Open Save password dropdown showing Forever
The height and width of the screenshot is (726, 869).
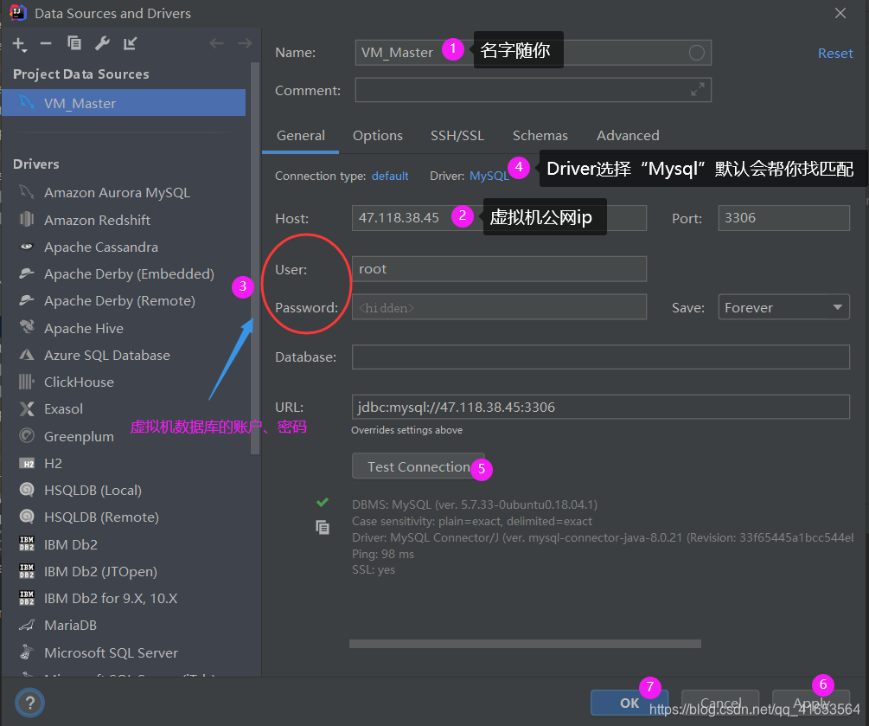(x=783, y=307)
